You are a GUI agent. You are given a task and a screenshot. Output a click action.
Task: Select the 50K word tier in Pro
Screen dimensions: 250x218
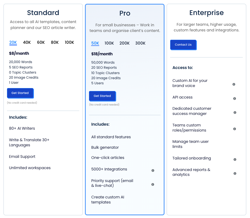tap(95, 43)
